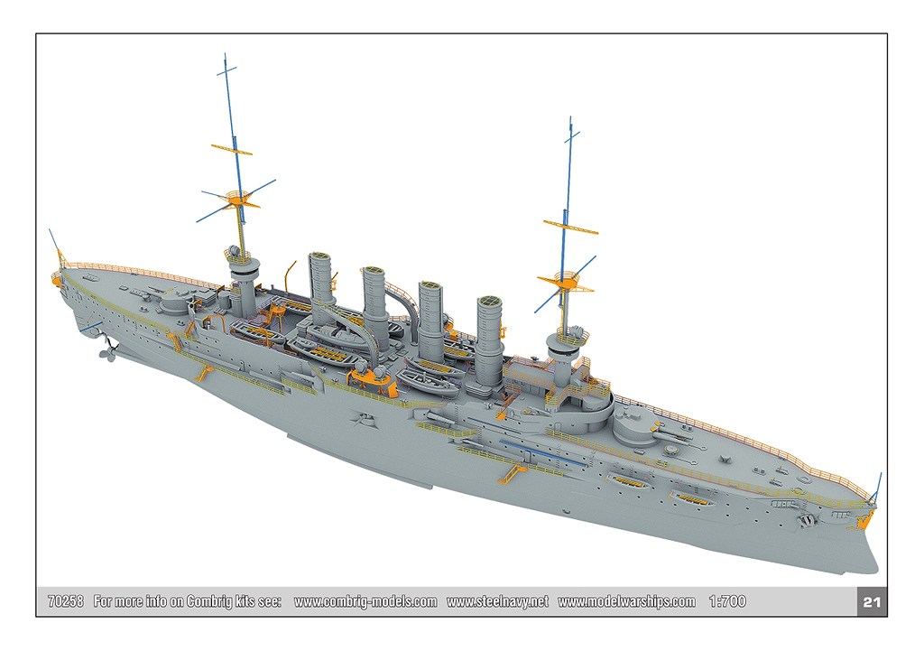
Task: Select the orange platform on the mainmast
Action: 236,197
